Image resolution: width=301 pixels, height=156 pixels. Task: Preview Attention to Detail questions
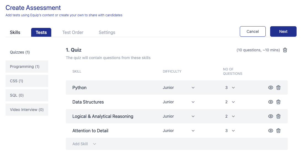click(271, 131)
